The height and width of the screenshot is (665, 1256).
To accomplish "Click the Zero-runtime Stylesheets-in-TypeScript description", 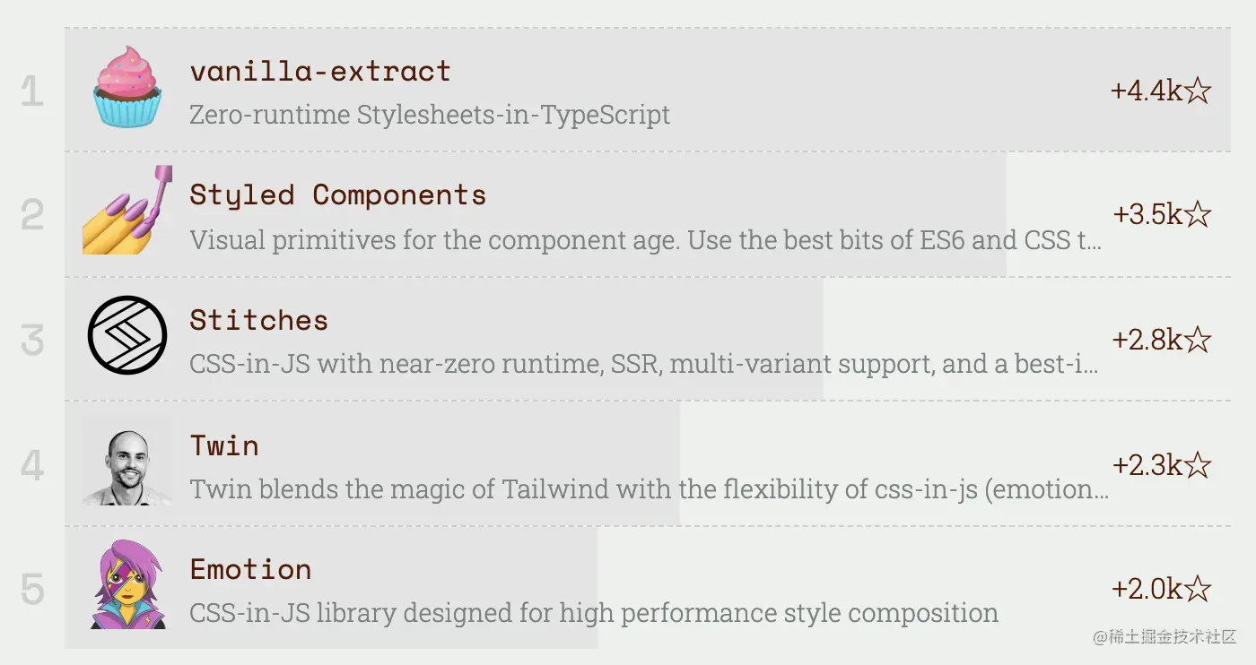I will [430, 115].
